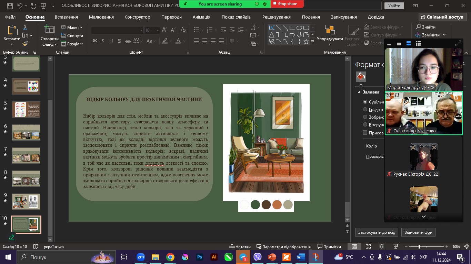Switch to Рецензування tab

point(276,17)
